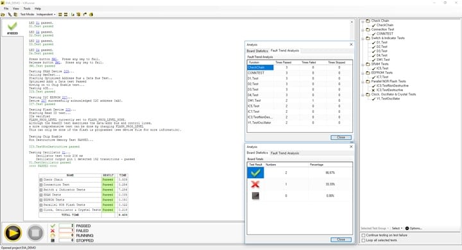Click the grid-like toolbar icon before the arrow icon

[x=78, y=15]
